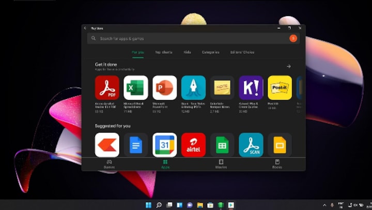The width and height of the screenshot is (372, 210).
Task: Switch to the Editors' Choice tab
Action: pyautogui.click(x=242, y=52)
